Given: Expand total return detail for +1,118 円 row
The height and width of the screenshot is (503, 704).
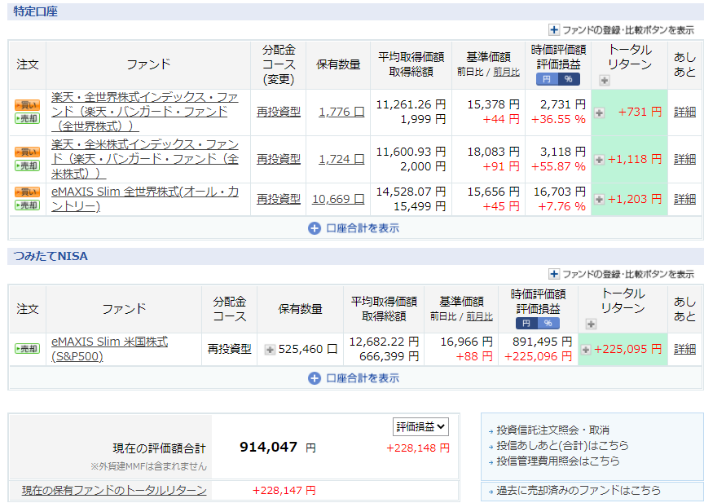Looking at the screenshot, I should (x=599, y=160).
